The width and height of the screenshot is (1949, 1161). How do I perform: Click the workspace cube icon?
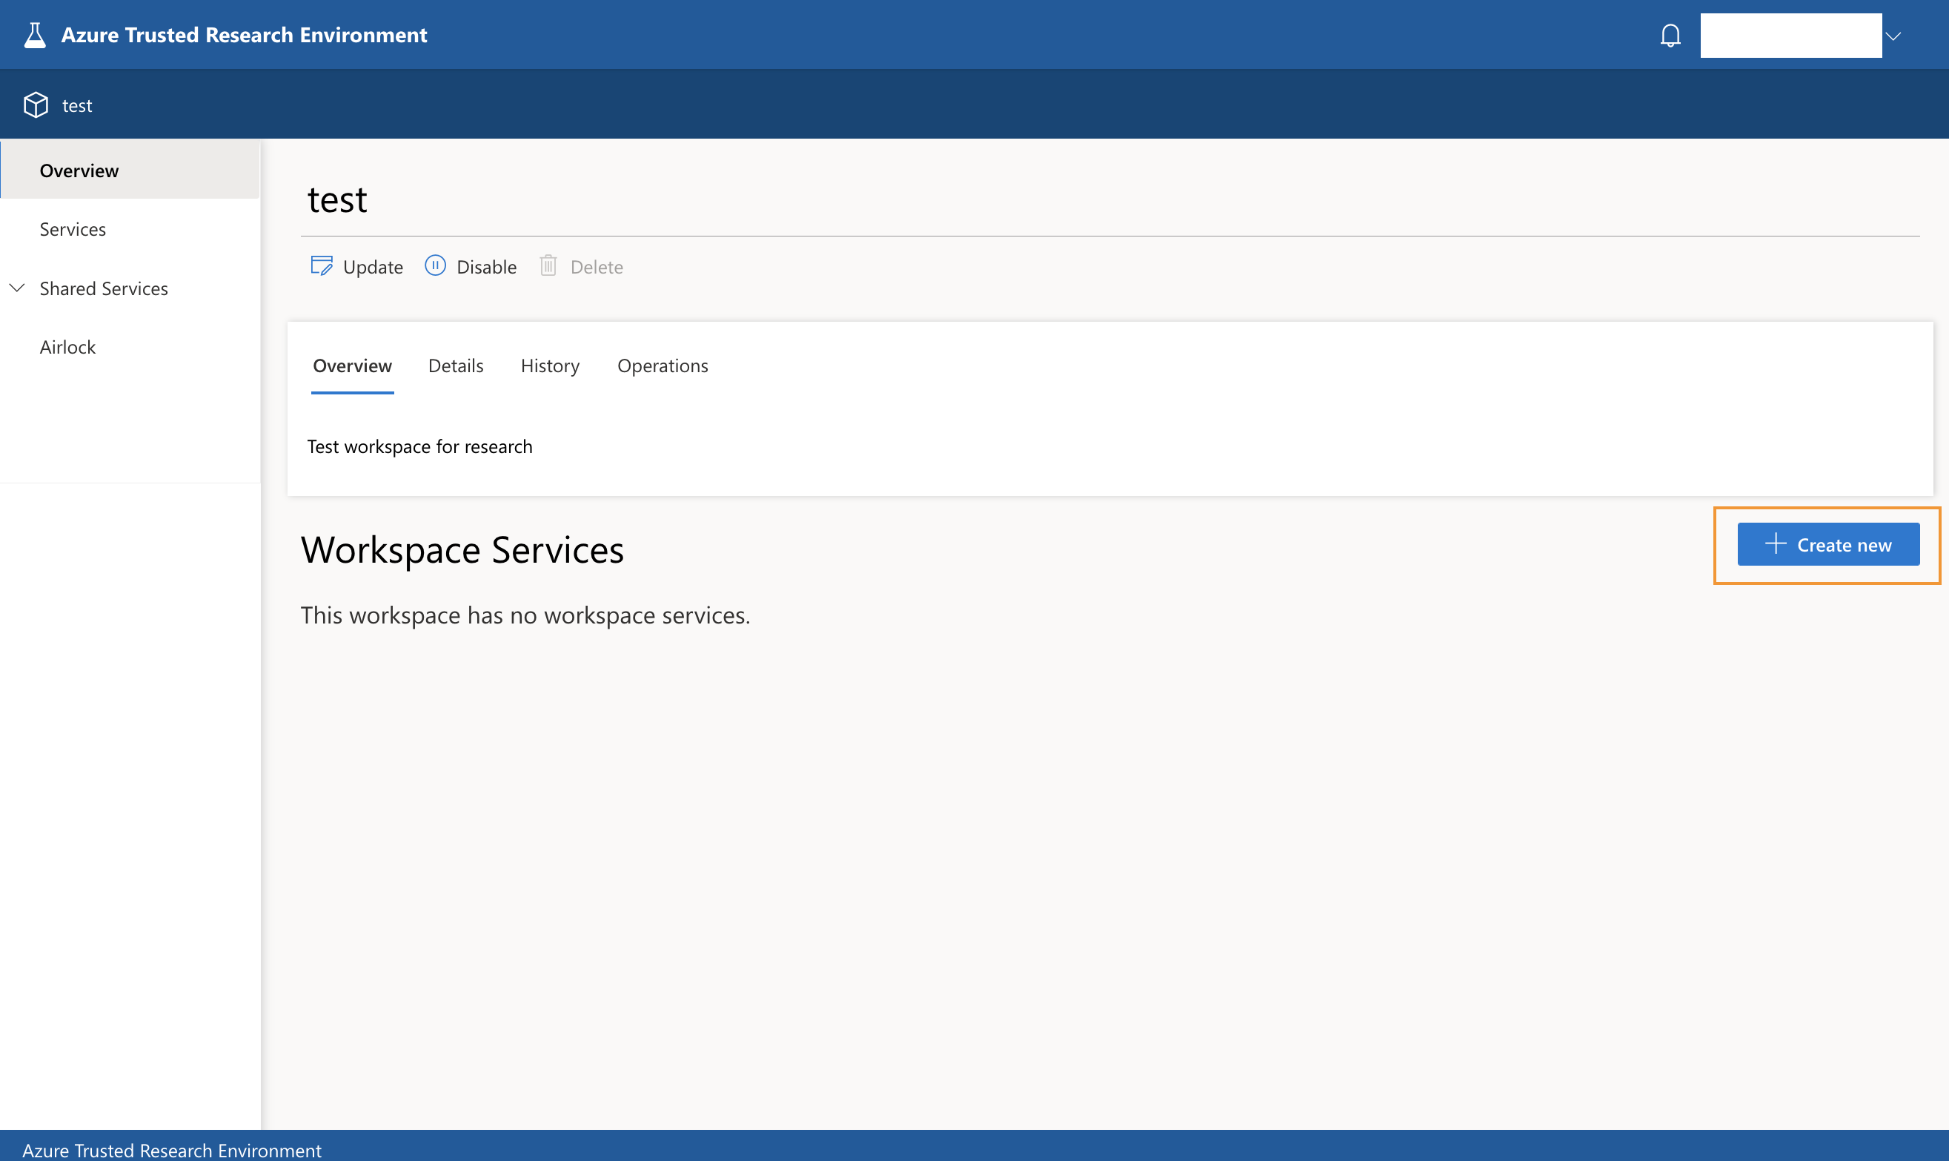[36, 105]
